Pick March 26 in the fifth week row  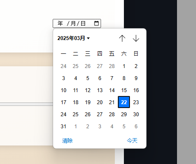88,114
